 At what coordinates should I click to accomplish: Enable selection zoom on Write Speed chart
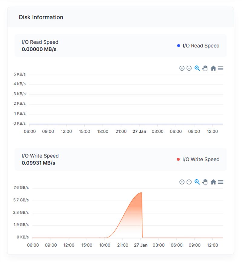(197, 182)
